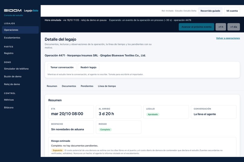Start the Recorrido guiado
Viewport: 244px width, 162px height.
(x=210, y=11)
